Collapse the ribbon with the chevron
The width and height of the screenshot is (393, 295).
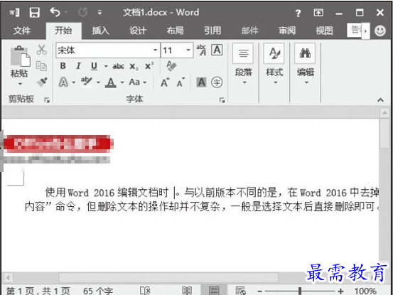(380, 100)
